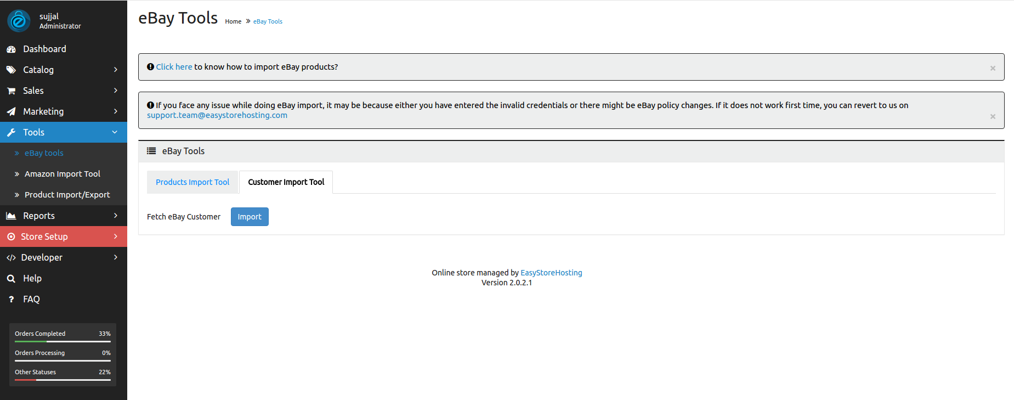Switch to Products Import Tool tab
1014x400 pixels.
point(192,182)
